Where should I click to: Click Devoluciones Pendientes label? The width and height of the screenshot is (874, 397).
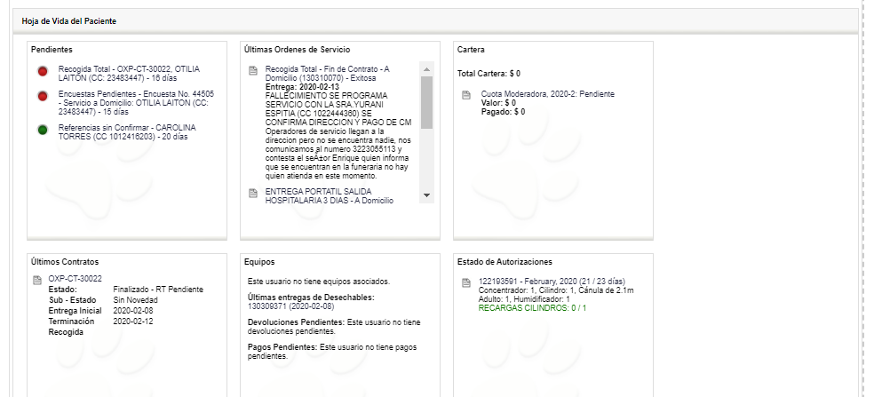(x=296, y=322)
